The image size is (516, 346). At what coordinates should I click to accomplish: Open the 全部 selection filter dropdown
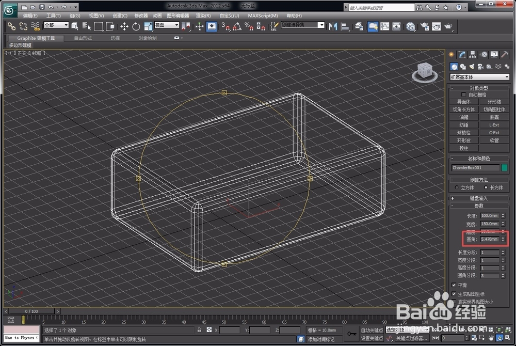coord(56,25)
